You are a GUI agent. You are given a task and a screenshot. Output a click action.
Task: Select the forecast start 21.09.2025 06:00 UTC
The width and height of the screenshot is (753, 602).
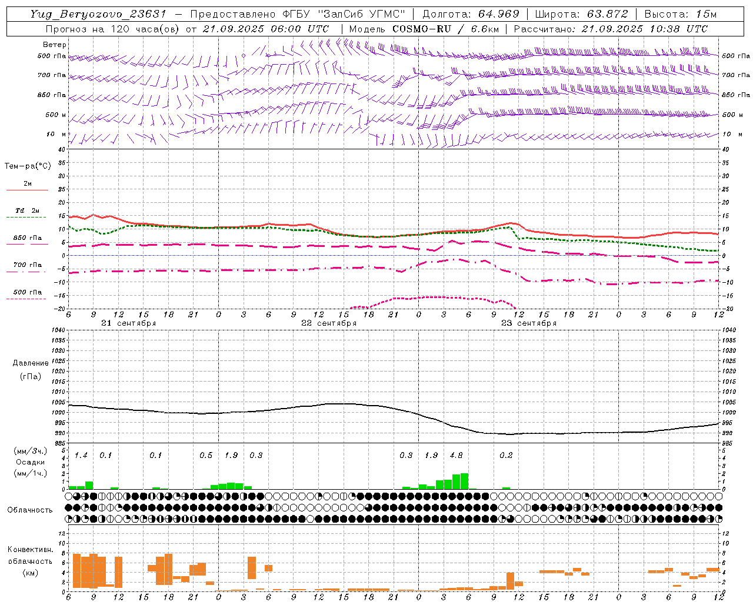tap(265, 29)
